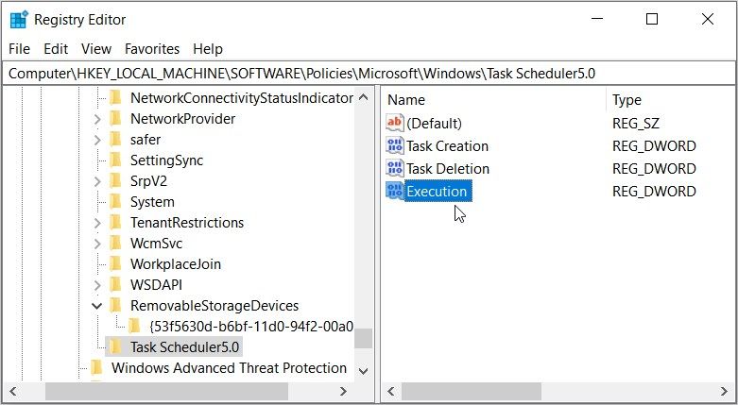Collapse the RemovableStorageDevices key
This screenshot has height=405, width=738.
pos(97,306)
